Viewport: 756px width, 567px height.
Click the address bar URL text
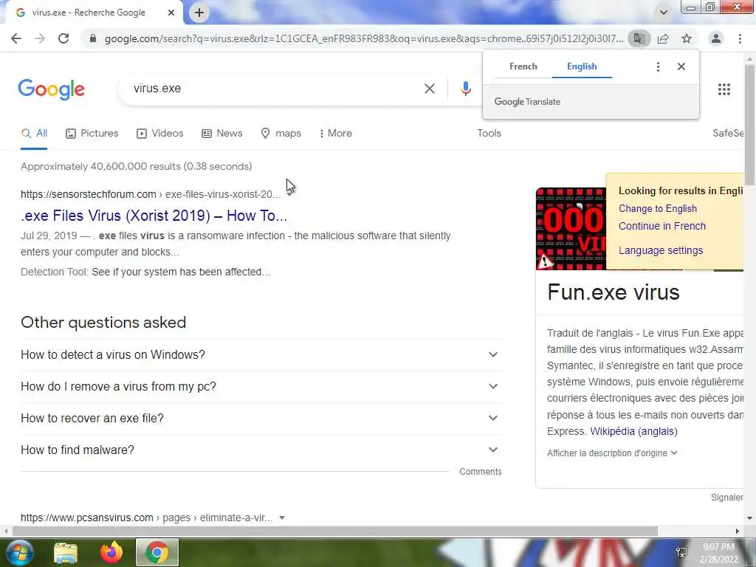click(363, 38)
